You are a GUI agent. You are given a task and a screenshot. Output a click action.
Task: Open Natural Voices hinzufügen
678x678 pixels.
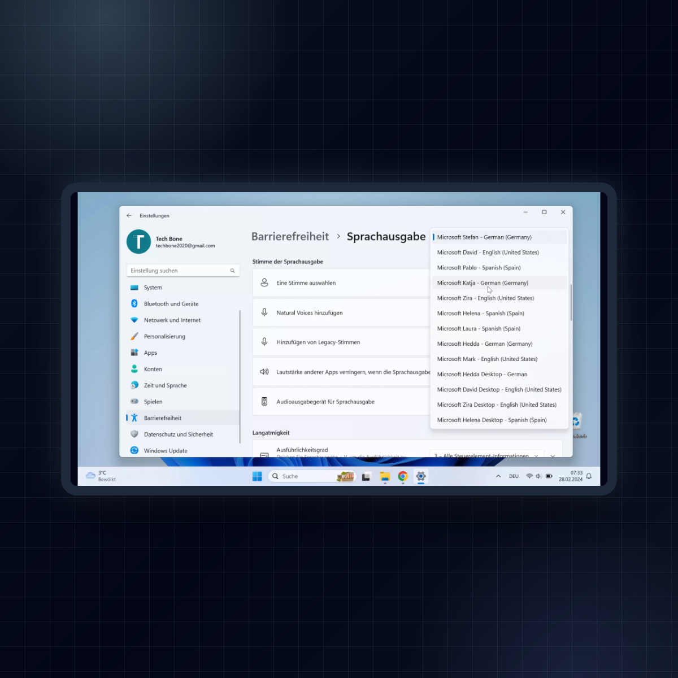tap(341, 312)
